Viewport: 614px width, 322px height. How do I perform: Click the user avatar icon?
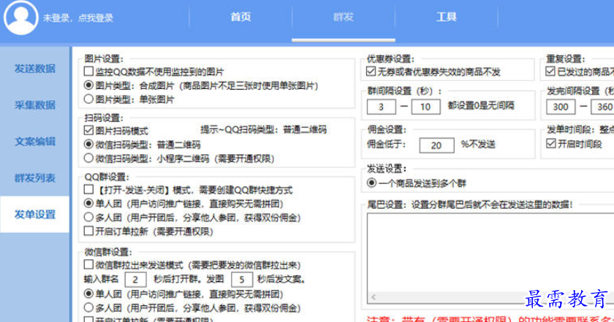[x=20, y=18]
